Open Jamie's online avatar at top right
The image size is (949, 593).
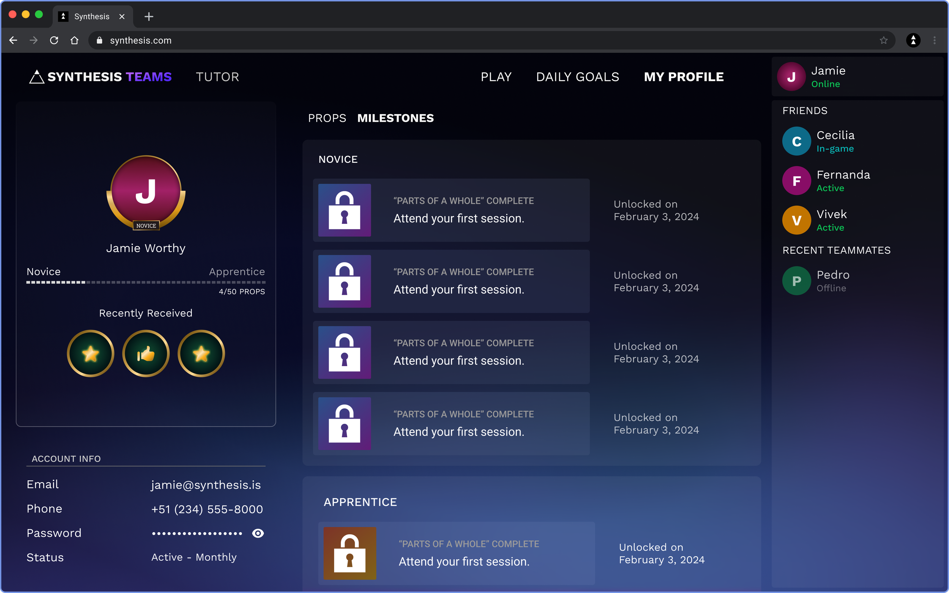point(791,77)
